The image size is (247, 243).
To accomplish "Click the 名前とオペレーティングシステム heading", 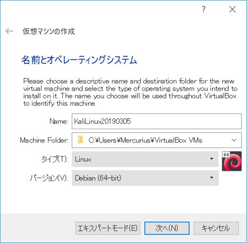I will (x=79, y=60).
